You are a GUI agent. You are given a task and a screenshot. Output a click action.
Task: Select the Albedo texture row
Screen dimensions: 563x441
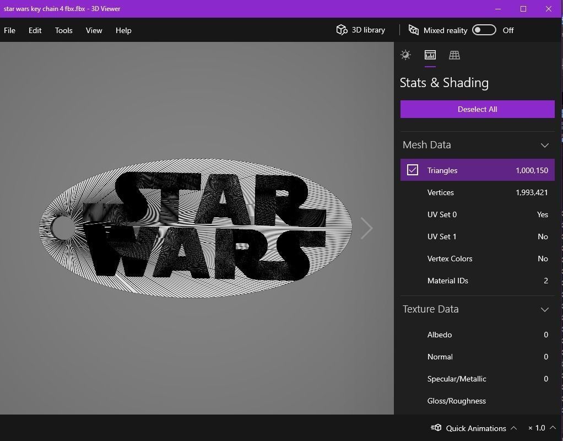(x=477, y=335)
